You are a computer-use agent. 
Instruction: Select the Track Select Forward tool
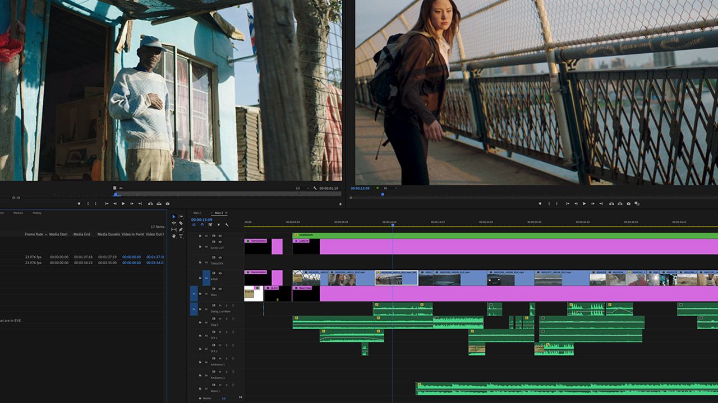tap(181, 217)
